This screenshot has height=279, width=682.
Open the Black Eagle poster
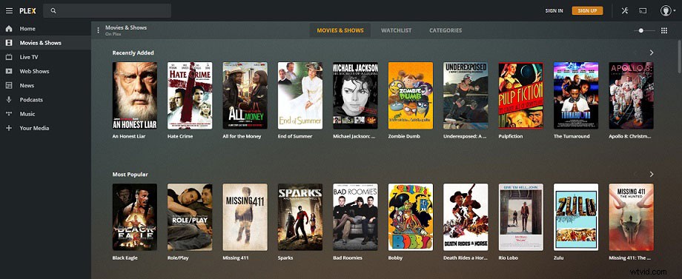point(135,217)
